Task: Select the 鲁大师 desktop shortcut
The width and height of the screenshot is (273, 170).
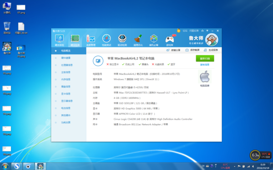Action: pos(7,48)
